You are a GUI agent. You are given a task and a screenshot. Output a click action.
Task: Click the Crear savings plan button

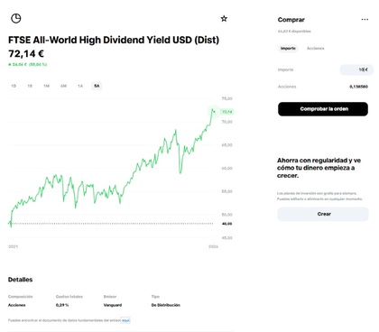pos(323,214)
